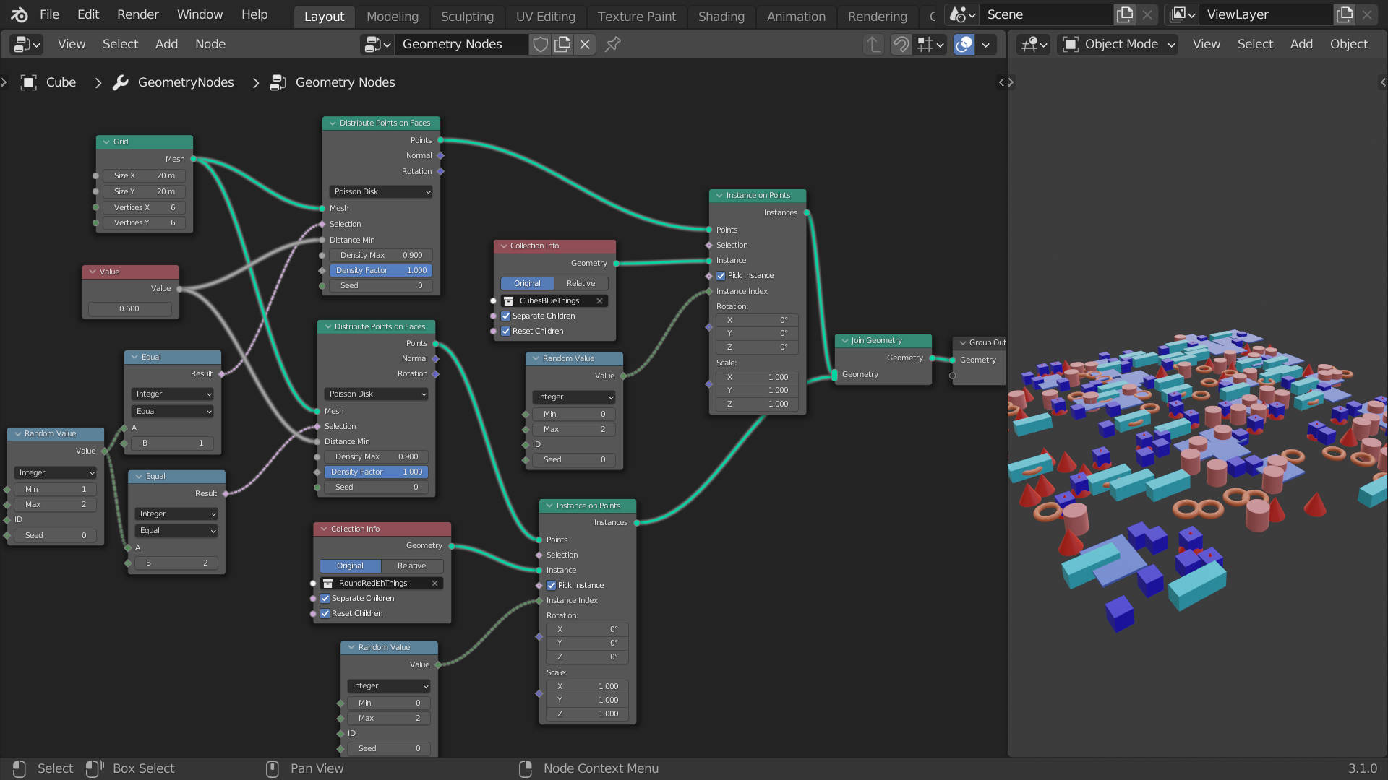Click the Blender logo in the top bar

coord(17,14)
